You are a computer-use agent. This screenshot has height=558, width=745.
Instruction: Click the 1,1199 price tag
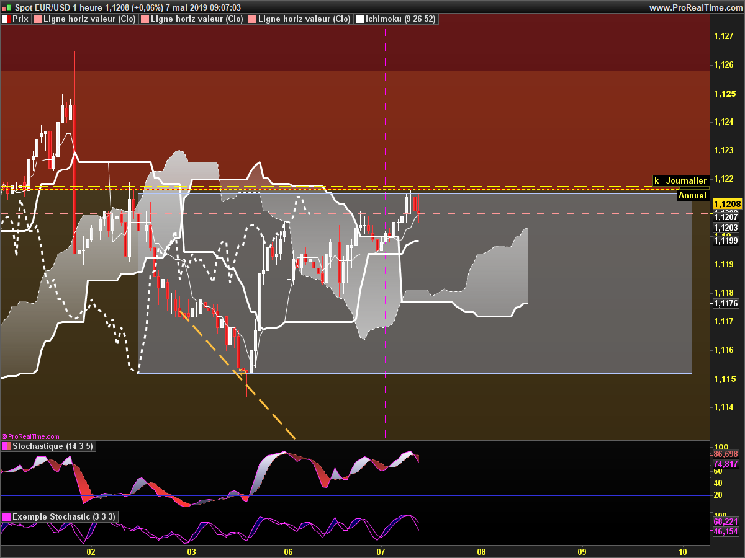point(726,241)
